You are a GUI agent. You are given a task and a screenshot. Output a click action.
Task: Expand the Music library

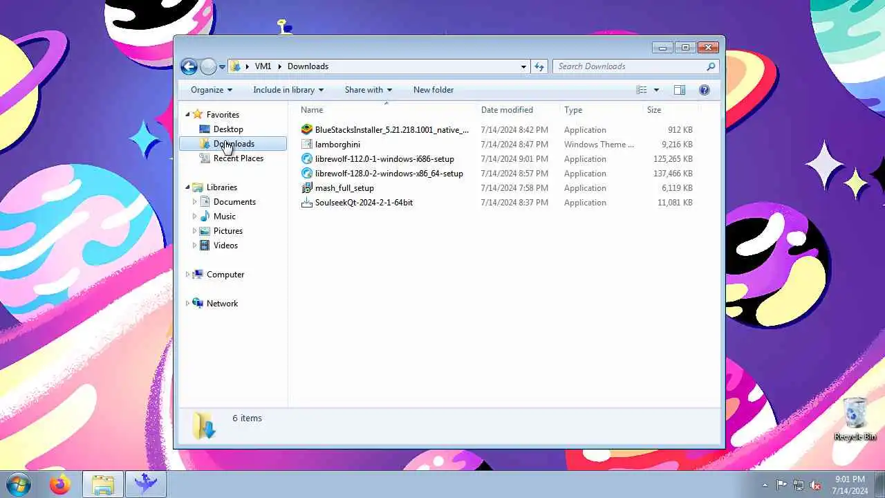pos(195,216)
